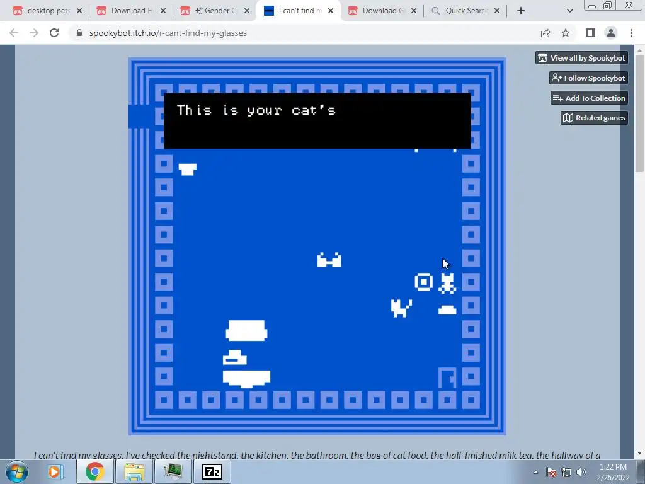Click the network tray icon
The width and height of the screenshot is (645, 484).
click(566, 472)
